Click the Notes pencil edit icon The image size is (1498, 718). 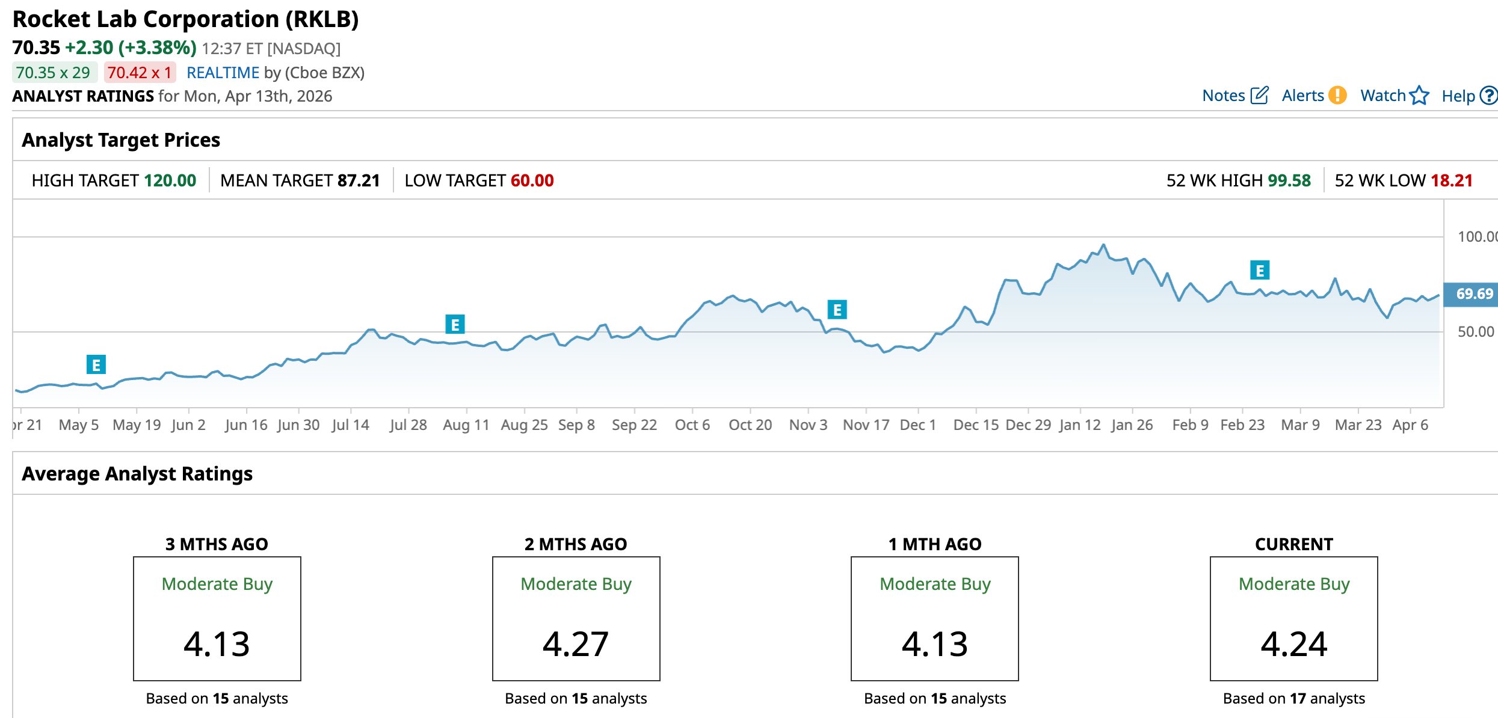pyautogui.click(x=1259, y=96)
